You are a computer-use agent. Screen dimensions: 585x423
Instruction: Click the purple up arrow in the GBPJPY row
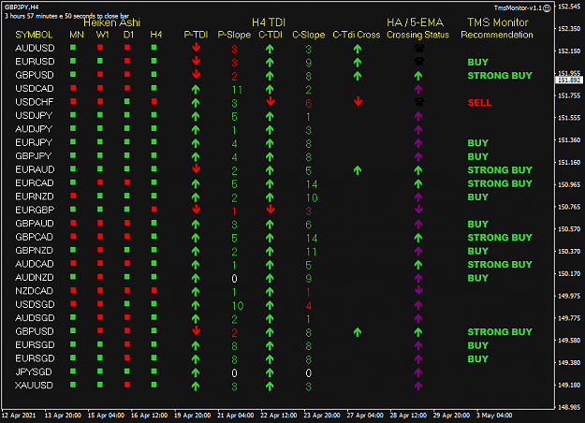coord(418,157)
